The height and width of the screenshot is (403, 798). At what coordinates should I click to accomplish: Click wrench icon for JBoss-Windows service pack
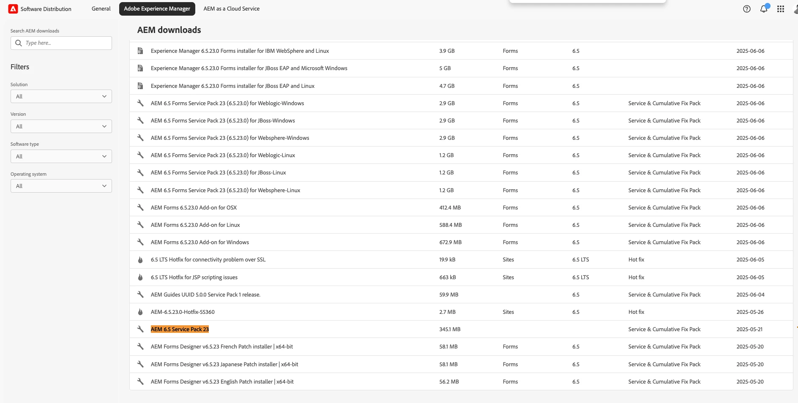pyautogui.click(x=140, y=120)
